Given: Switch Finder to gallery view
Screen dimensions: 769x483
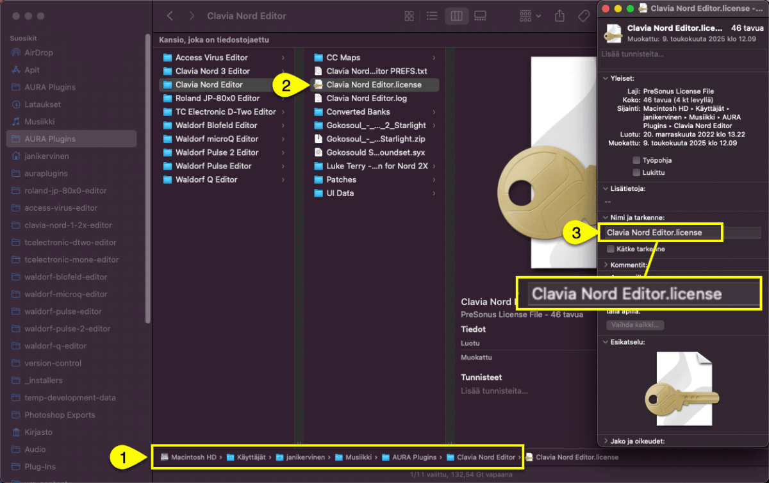Looking at the screenshot, I should (x=479, y=16).
